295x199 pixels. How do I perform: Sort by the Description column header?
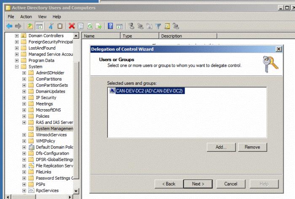click(x=188, y=36)
